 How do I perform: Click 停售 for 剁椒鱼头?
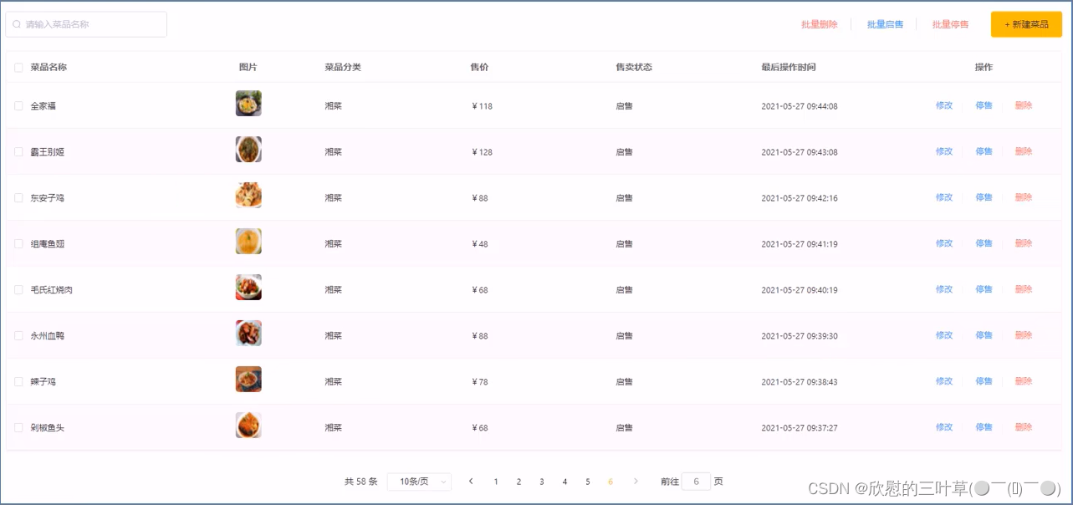pyautogui.click(x=984, y=427)
